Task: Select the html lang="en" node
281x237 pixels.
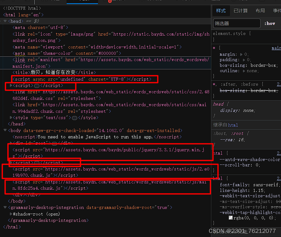Action: (x=23, y=15)
